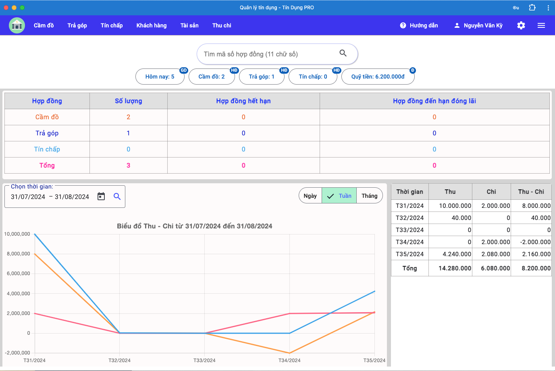Click the Hợp đồng hết hạn column header
The height and width of the screenshot is (371, 555).
click(243, 101)
